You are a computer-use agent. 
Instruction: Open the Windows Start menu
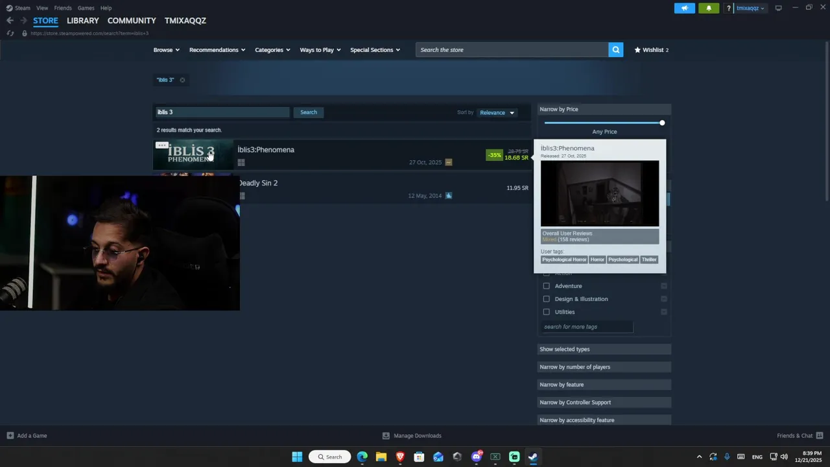tap(297, 457)
